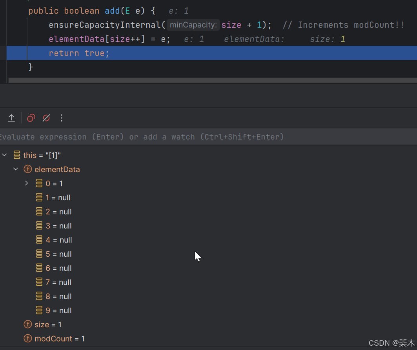Select the '3 = null' row text
The height and width of the screenshot is (350, 417).
tap(58, 226)
